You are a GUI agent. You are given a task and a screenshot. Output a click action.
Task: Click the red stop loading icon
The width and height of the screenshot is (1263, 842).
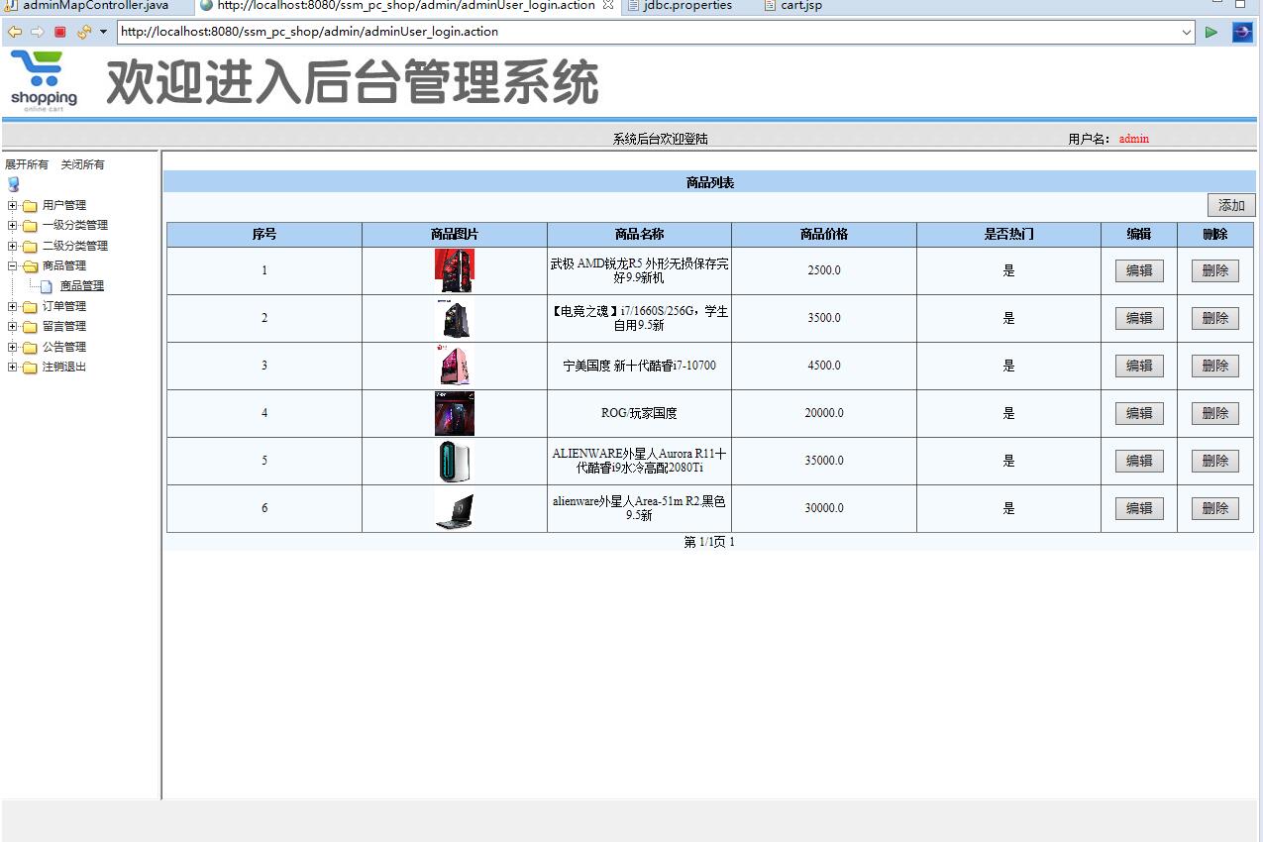point(59,32)
